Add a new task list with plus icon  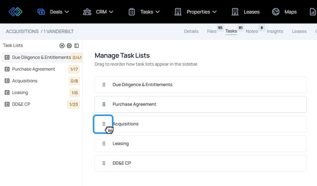(x=62, y=46)
